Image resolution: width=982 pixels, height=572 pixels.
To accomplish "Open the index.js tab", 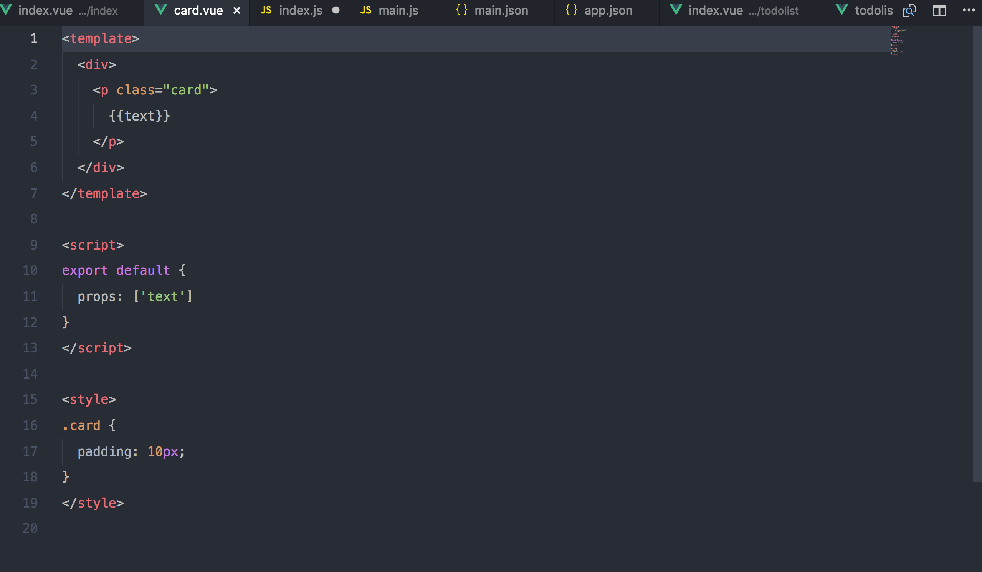I will pos(301,10).
